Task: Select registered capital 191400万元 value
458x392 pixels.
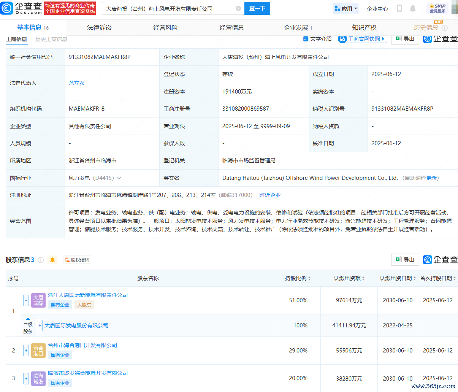Action: [237, 92]
